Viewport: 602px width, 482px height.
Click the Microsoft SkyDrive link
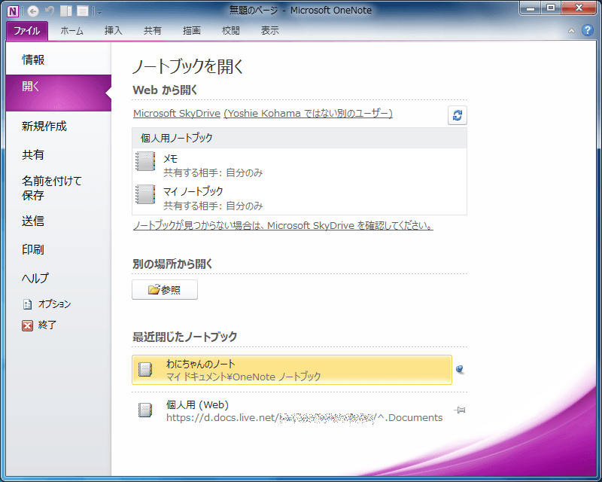177,114
